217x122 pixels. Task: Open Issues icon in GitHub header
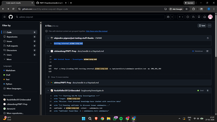coord(188,17)
